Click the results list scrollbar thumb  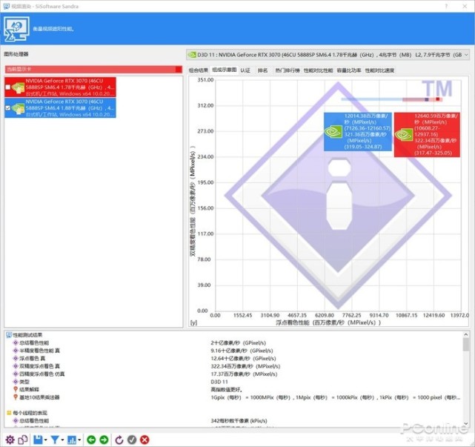(466, 345)
